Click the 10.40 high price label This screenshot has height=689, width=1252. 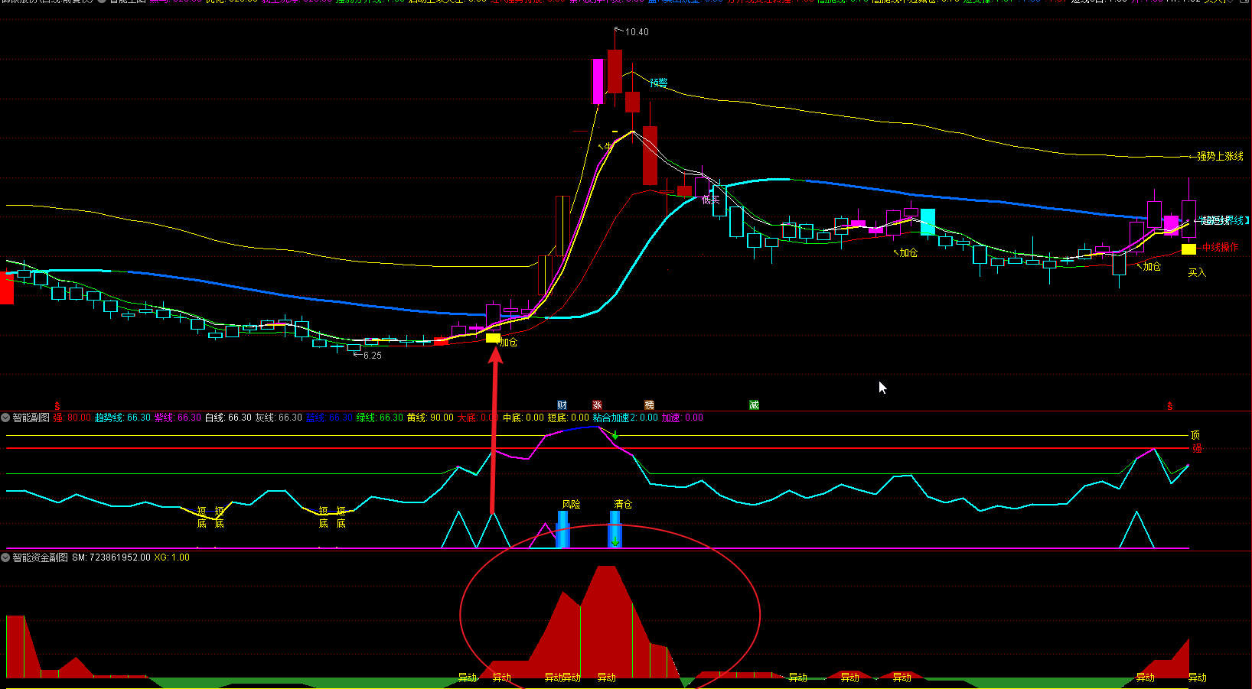tap(637, 32)
